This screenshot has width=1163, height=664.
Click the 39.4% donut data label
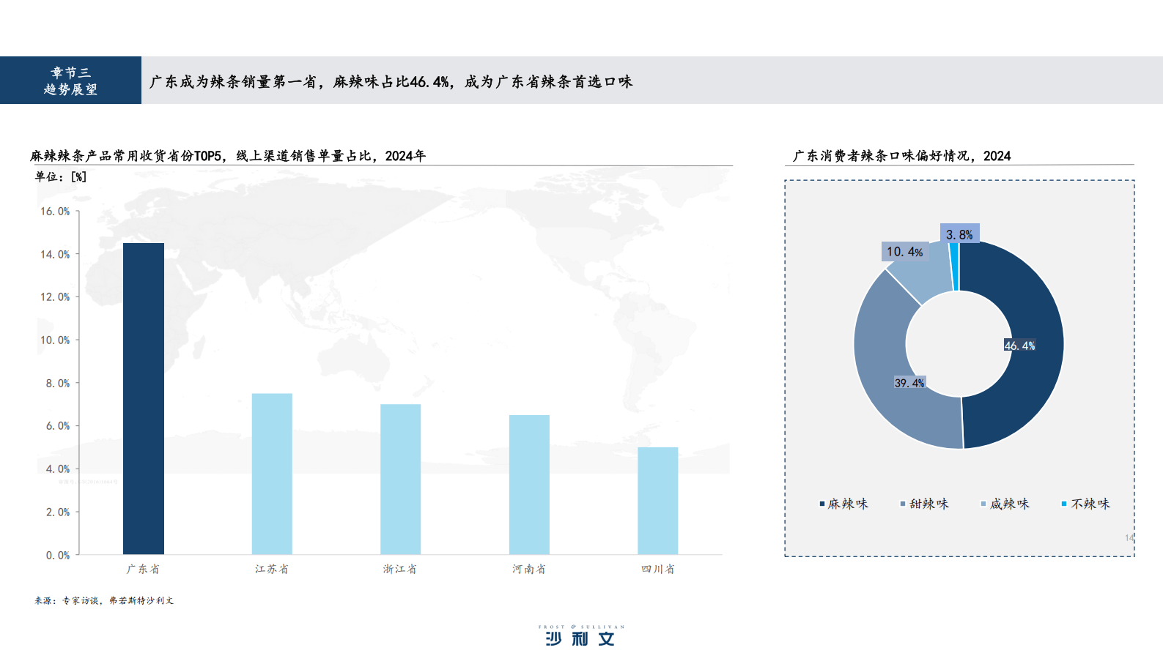(909, 383)
